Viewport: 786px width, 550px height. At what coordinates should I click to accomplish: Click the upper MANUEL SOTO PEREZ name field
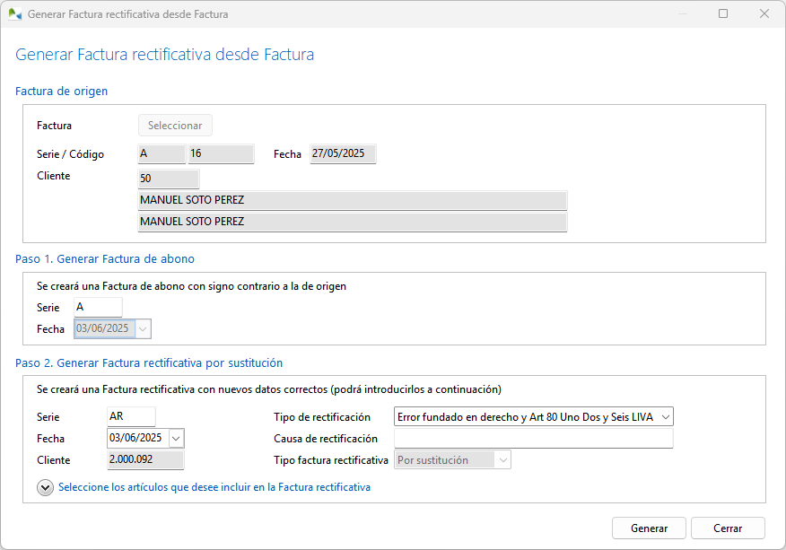[352, 200]
